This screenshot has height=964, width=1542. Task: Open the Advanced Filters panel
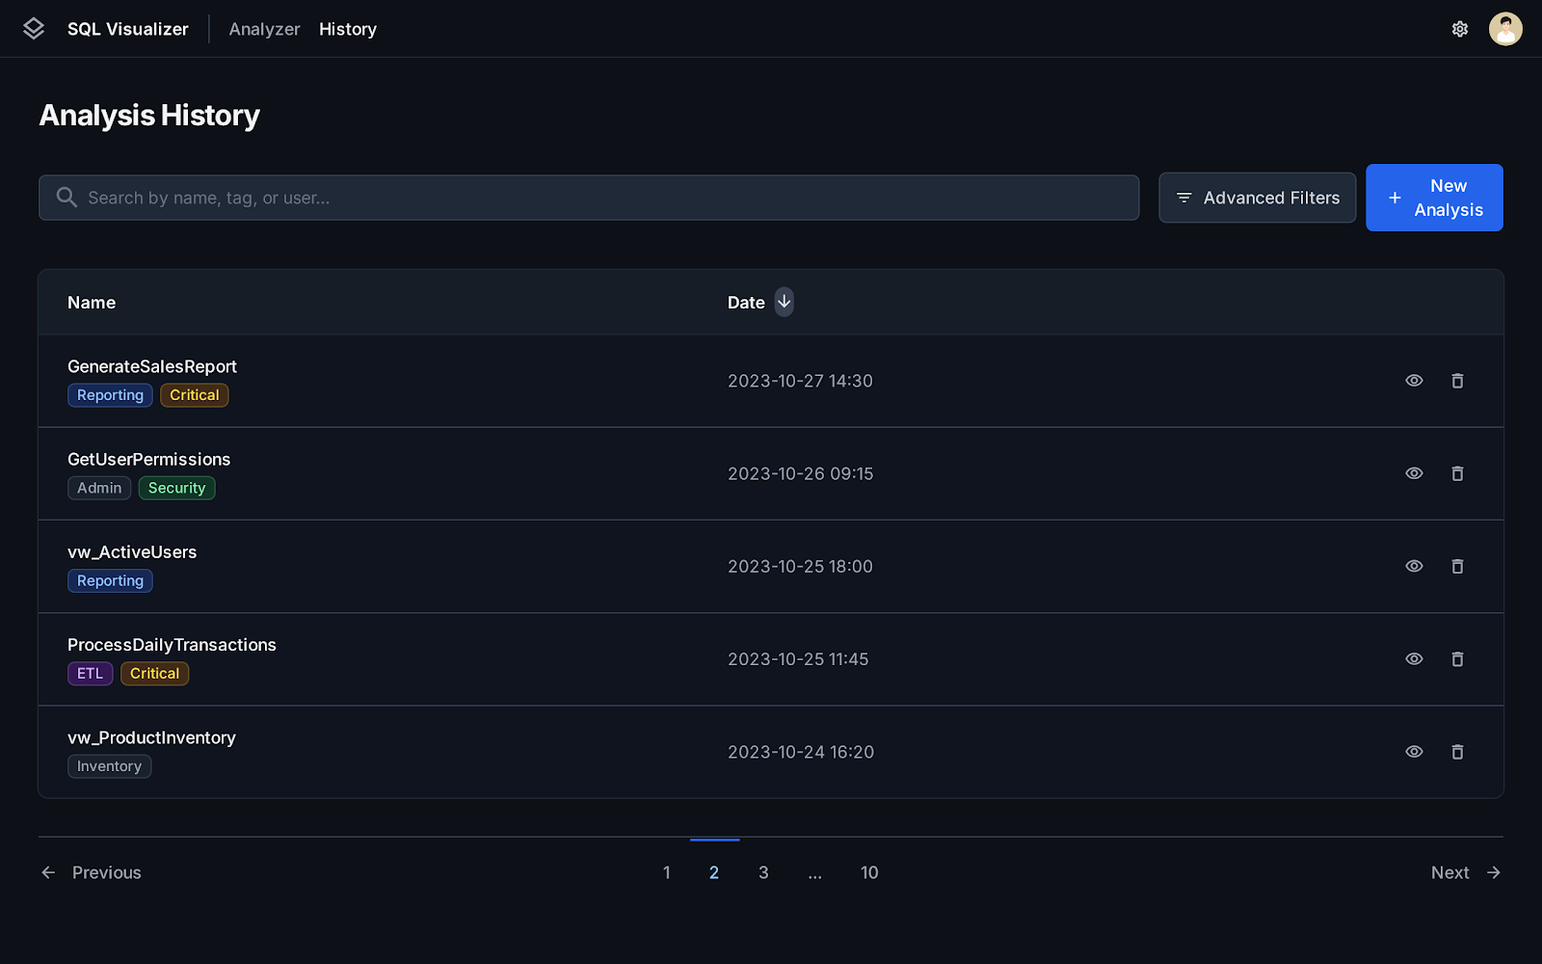[x=1257, y=197]
